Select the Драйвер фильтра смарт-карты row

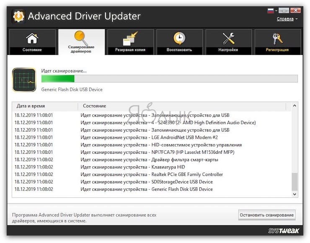point(152,160)
